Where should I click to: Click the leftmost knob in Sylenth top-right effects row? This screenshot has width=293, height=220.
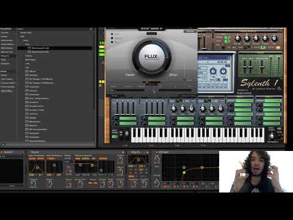click(x=237, y=38)
